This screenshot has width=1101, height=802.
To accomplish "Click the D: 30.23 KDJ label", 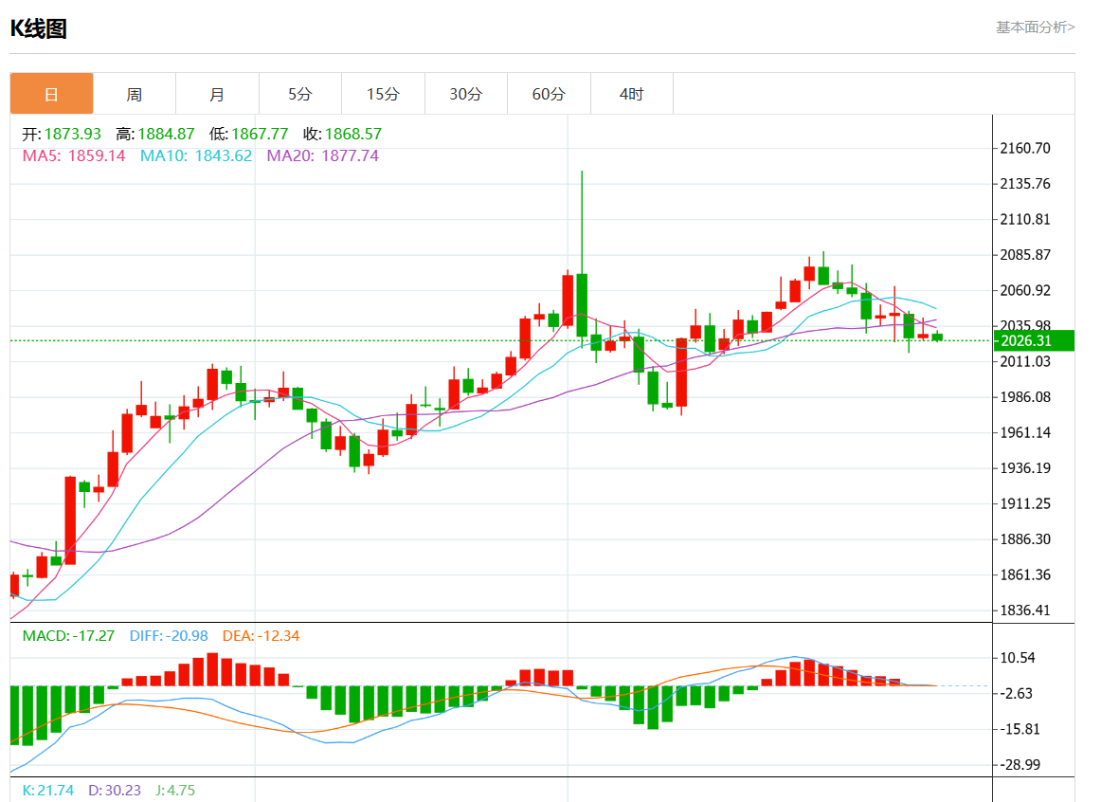I will [x=115, y=790].
